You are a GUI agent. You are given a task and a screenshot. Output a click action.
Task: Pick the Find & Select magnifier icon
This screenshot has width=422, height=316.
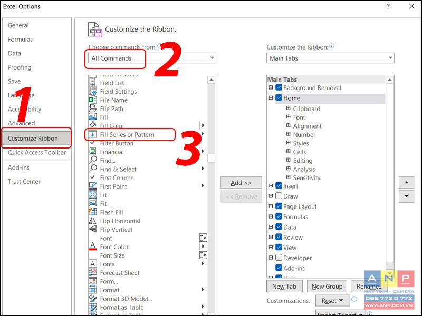click(93, 169)
